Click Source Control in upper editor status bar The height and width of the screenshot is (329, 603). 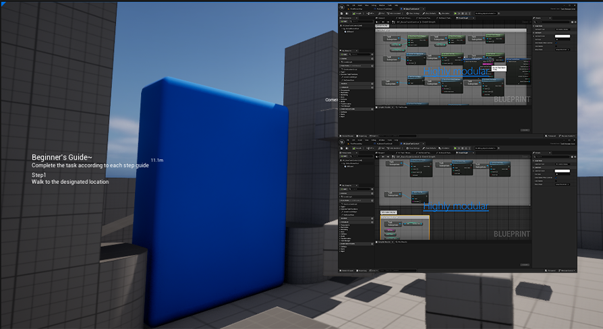[567, 136]
